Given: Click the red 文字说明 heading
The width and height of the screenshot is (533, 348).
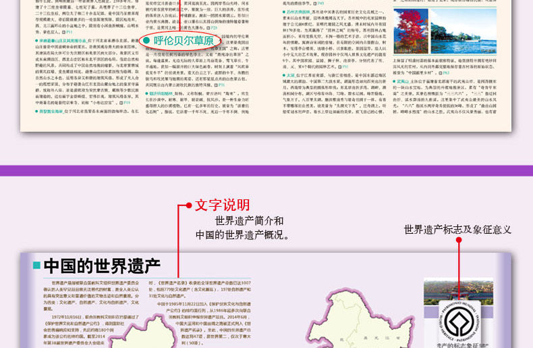Looking at the screenshot, I should tap(223, 205).
